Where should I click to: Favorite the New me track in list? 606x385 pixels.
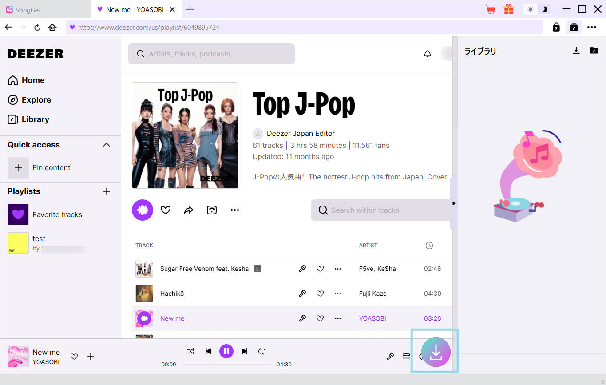point(320,318)
